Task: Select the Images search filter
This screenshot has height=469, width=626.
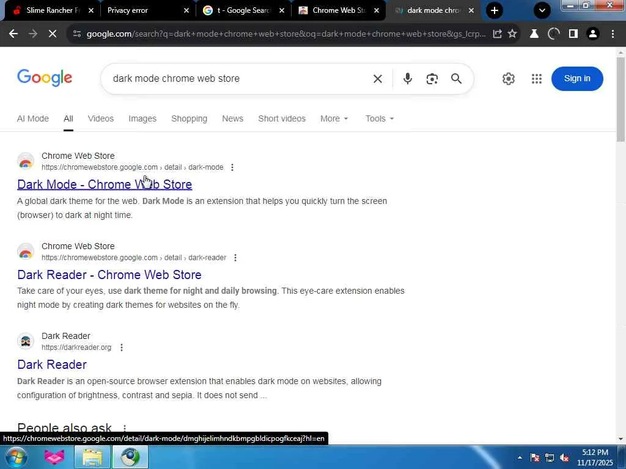Action: coord(142,119)
